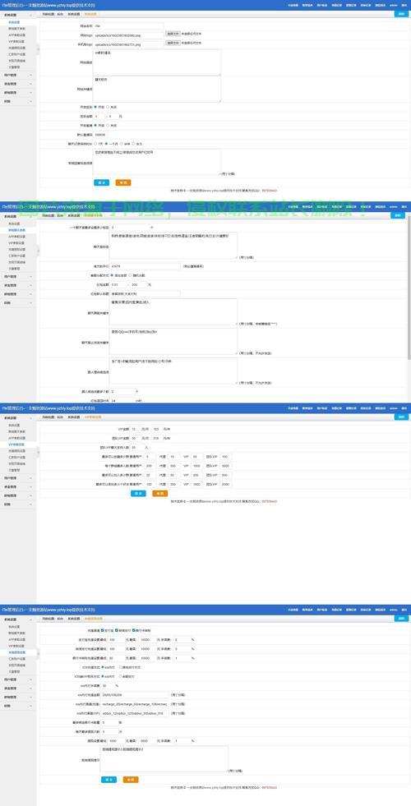Image resolution: width=411 pixels, height=806 pixels.
Task: Select the orange VIP等级设置 breadcrumb tab
Action: coord(93,417)
